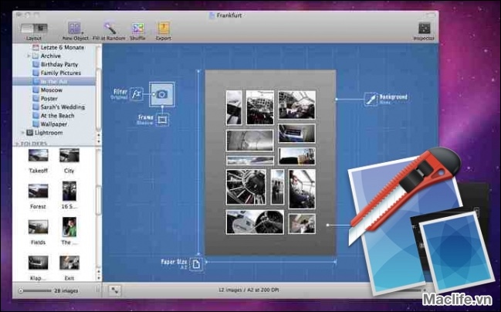This screenshot has height=312, width=501.
Task: Click the Frame shadow icon
Action: point(162,120)
